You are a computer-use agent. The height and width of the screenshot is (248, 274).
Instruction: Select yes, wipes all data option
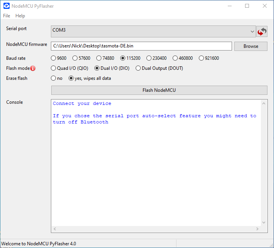pyautogui.click(x=71, y=78)
